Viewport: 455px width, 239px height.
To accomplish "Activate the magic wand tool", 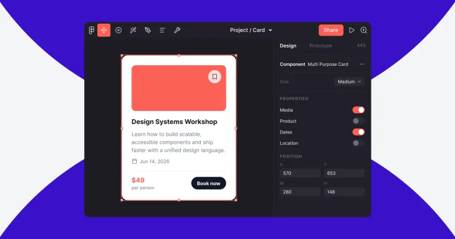I will coord(133,30).
